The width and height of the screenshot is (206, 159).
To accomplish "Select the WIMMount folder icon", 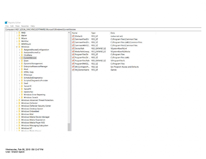I will 19,44.
